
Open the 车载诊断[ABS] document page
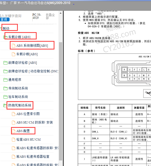tap(27, 54)
